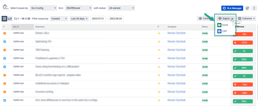
Task: Click the red -9m SLA badge
Action: (x=244, y=34)
